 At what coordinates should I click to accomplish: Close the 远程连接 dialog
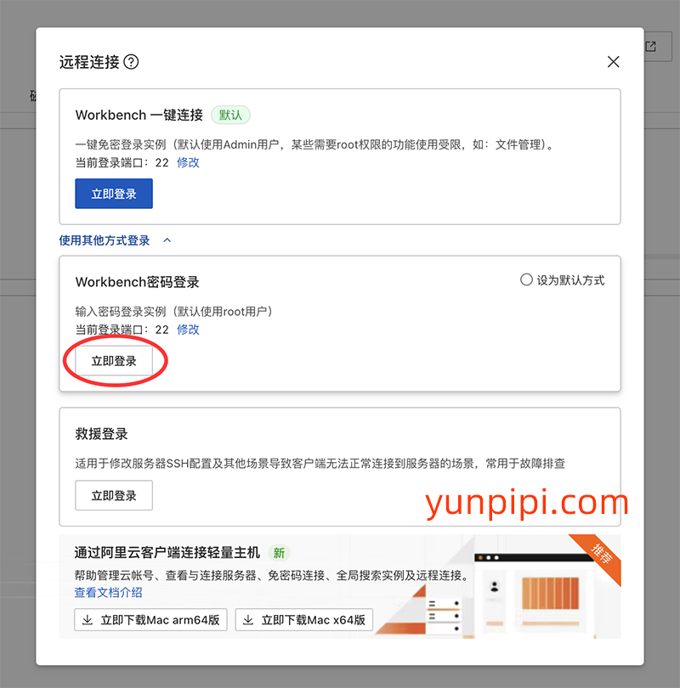tap(614, 61)
